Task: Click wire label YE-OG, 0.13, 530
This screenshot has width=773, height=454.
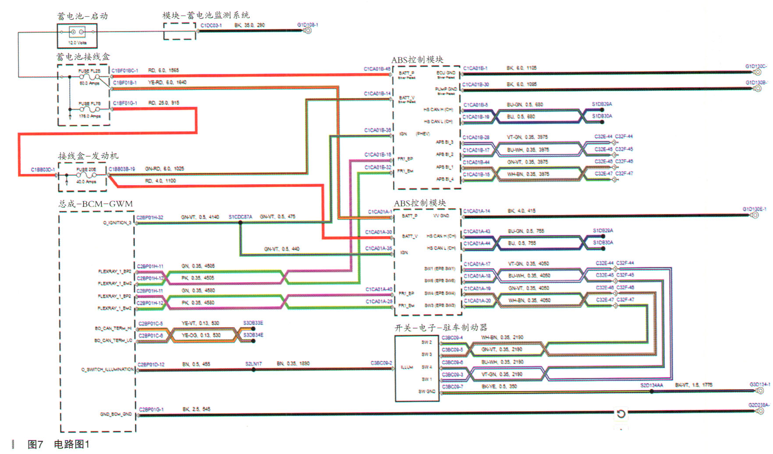Action: 201,335
